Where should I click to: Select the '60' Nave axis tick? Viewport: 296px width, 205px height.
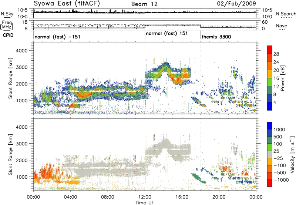click(265, 22)
